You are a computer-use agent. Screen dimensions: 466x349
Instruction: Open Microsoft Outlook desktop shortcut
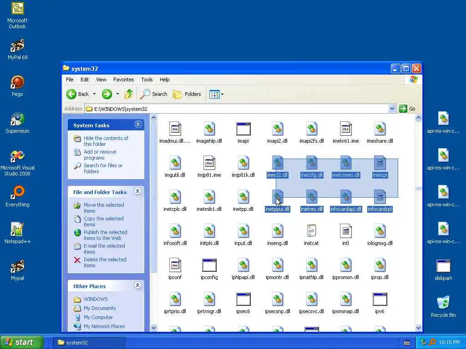pos(18,15)
